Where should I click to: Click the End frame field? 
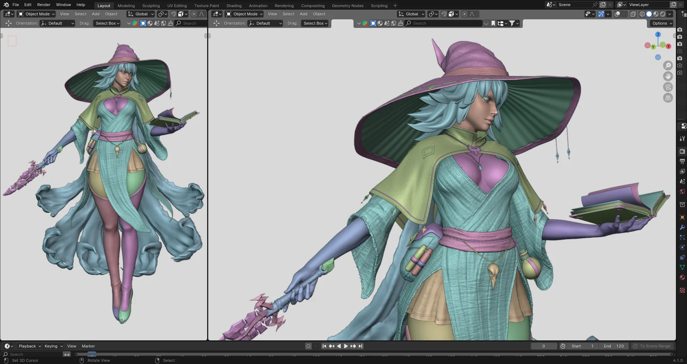click(614, 346)
